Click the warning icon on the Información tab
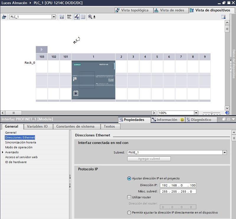This screenshot has width=236, height=219. tap(182, 119)
